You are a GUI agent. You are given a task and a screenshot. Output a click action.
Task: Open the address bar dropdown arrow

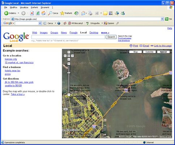click(x=162, y=19)
